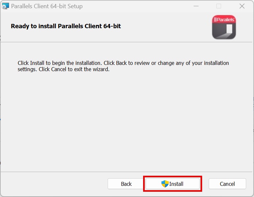Image resolution: width=254 pixels, height=197 pixels.
Task: Click the red Parallels logo in header
Action: click(224, 27)
